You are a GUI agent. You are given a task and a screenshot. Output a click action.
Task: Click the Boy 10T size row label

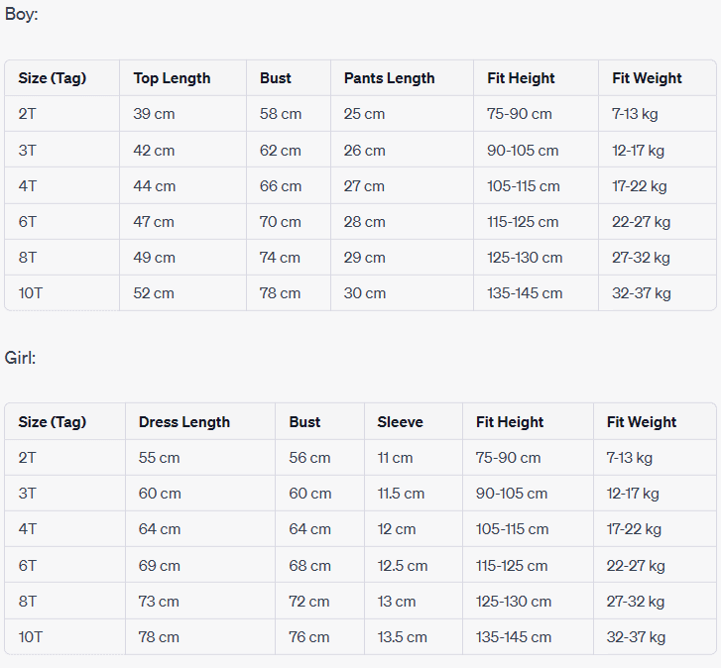tap(32, 293)
